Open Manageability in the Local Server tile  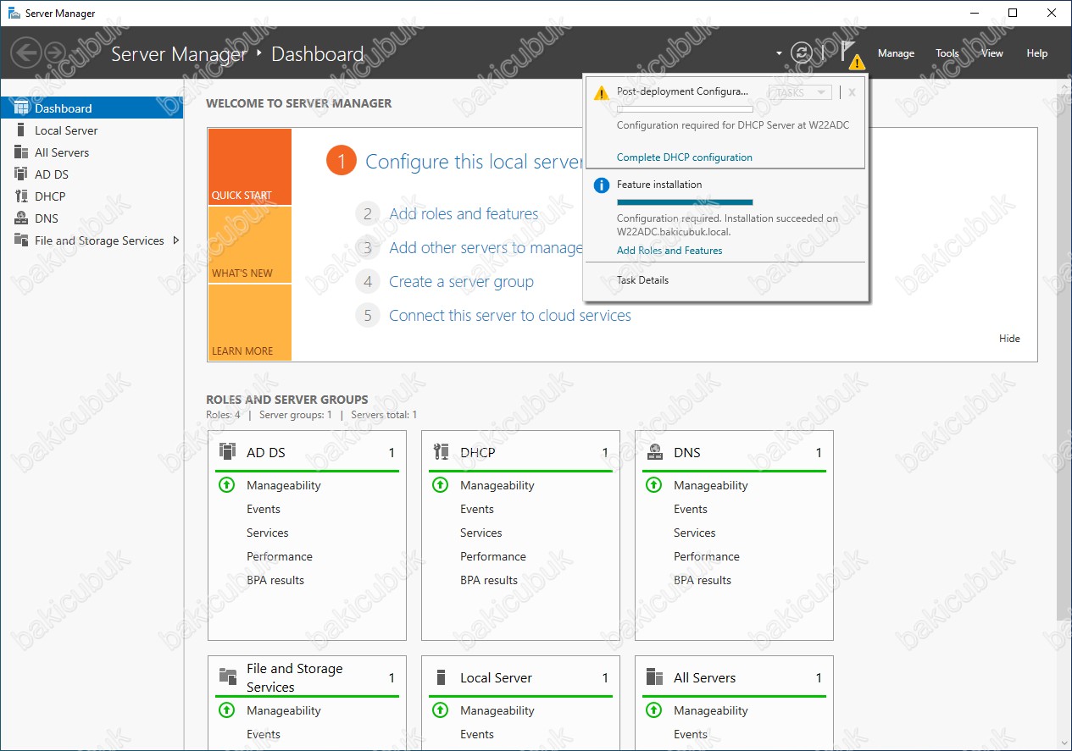click(497, 710)
